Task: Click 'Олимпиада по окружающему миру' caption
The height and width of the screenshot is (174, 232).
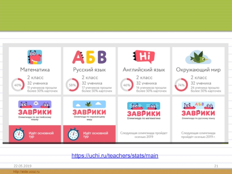Action: pos(89,118)
